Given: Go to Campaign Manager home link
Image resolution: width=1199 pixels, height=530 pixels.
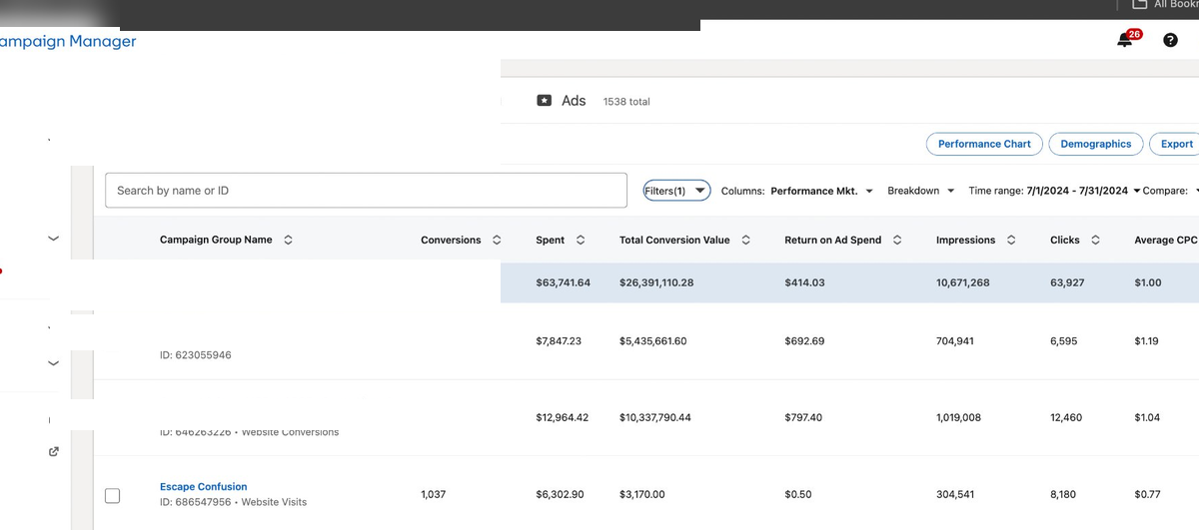Looking at the screenshot, I should pyautogui.click(x=68, y=42).
